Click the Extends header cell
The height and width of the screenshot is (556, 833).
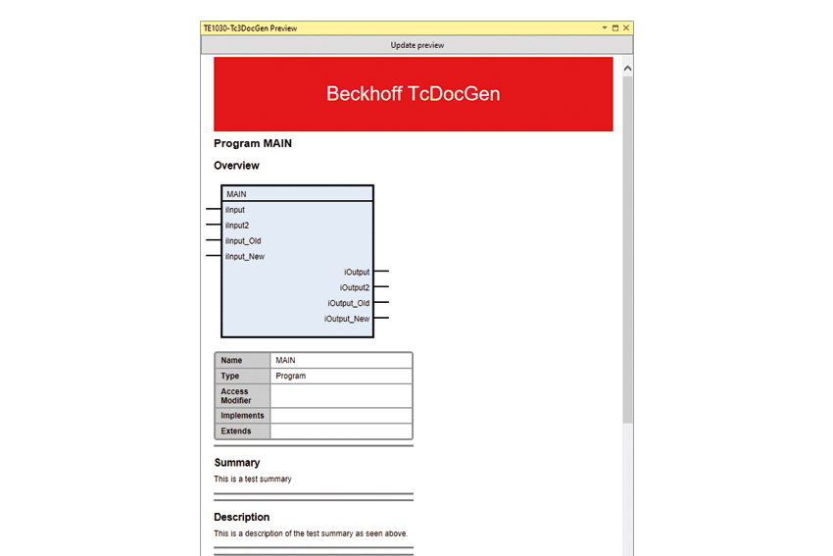coord(243,431)
